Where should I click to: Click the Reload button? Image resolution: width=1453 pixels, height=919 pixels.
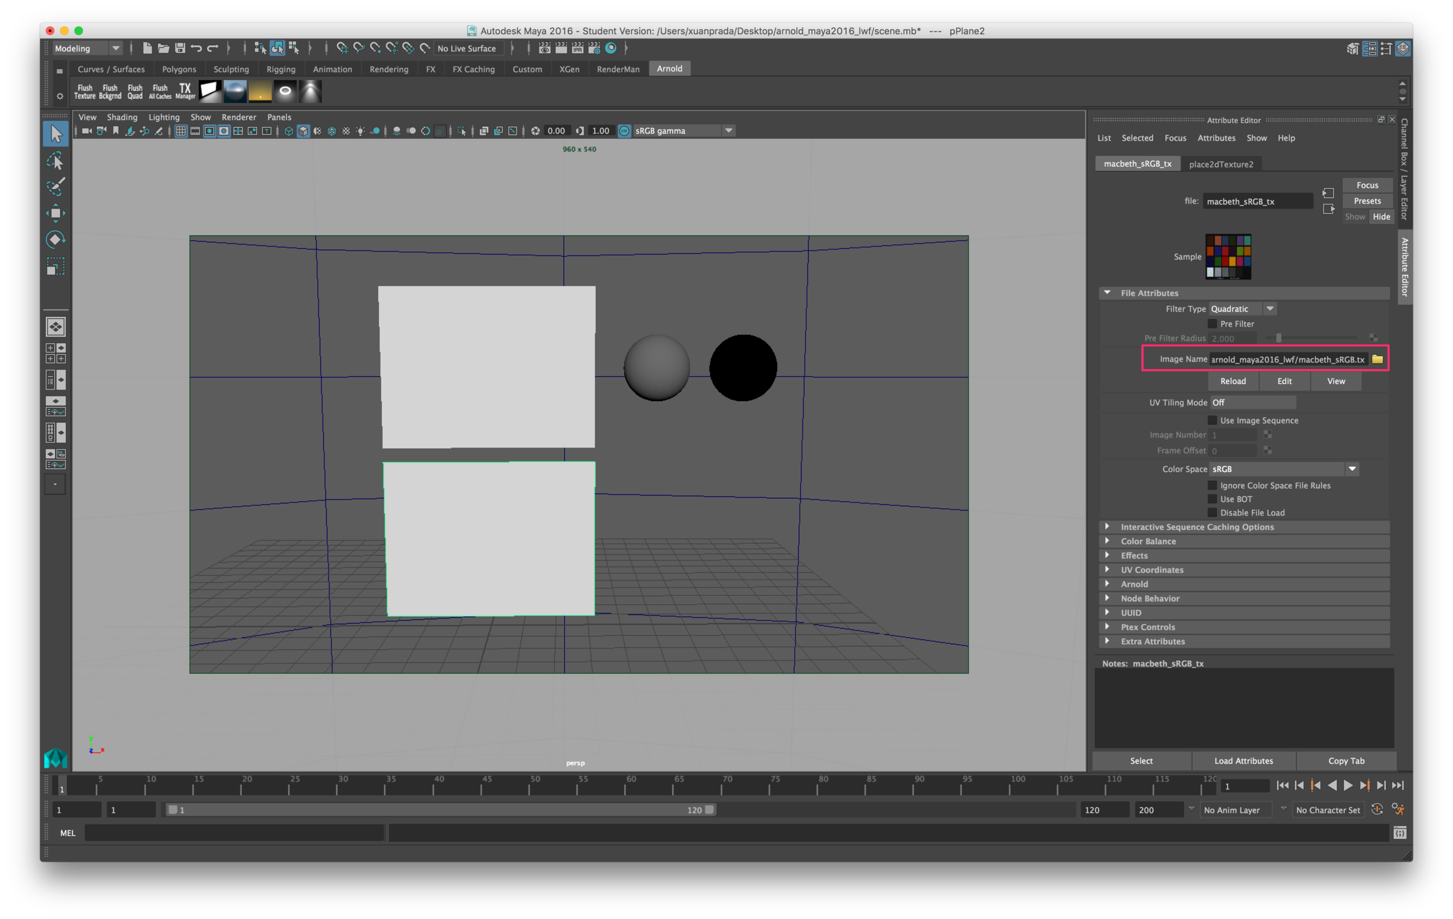pyautogui.click(x=1233, y=381)
